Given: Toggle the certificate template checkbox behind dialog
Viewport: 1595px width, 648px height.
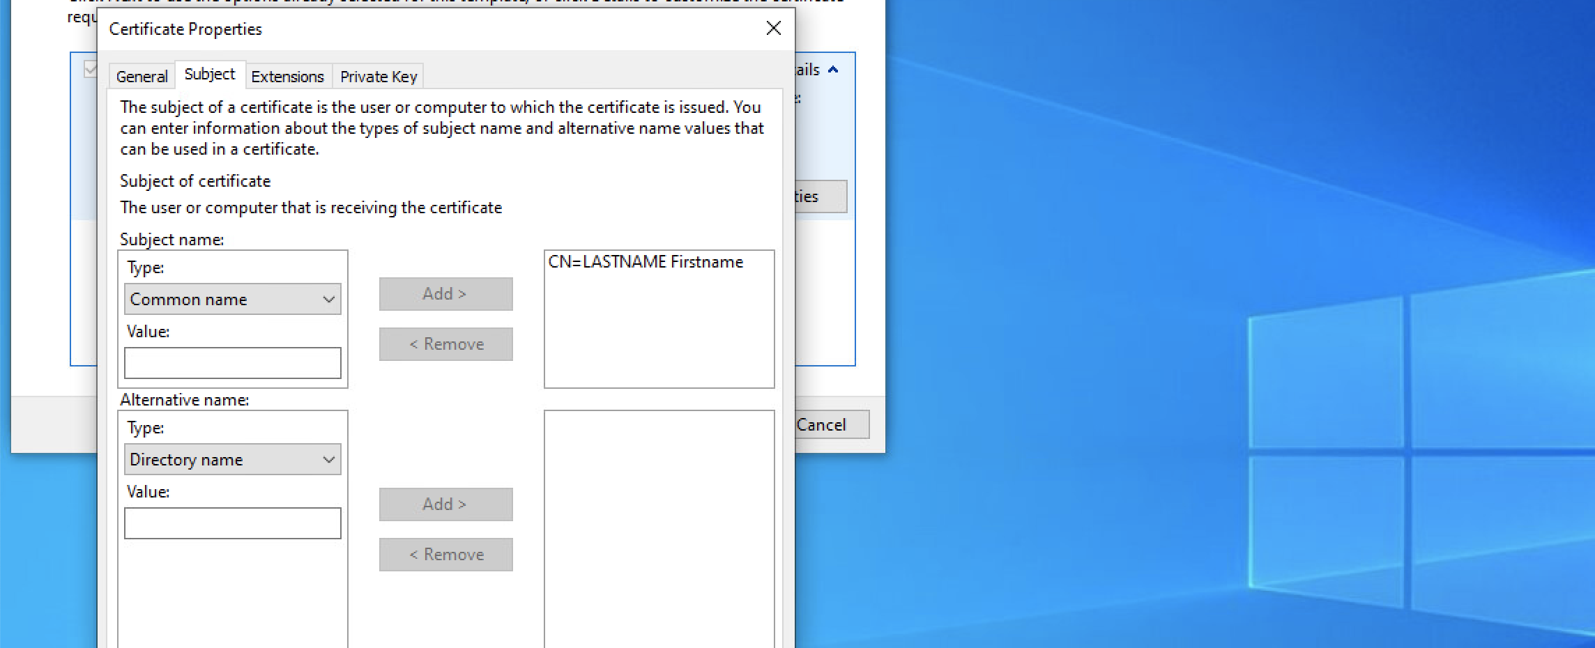Looking at the screenshot, I should (89, 69).
